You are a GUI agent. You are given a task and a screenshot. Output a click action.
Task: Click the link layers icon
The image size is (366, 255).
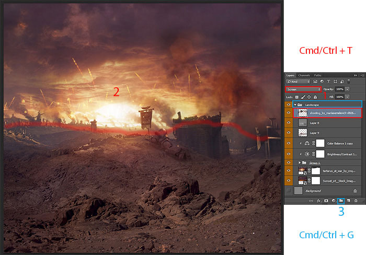pyautogui.click(x=311, y=201)
